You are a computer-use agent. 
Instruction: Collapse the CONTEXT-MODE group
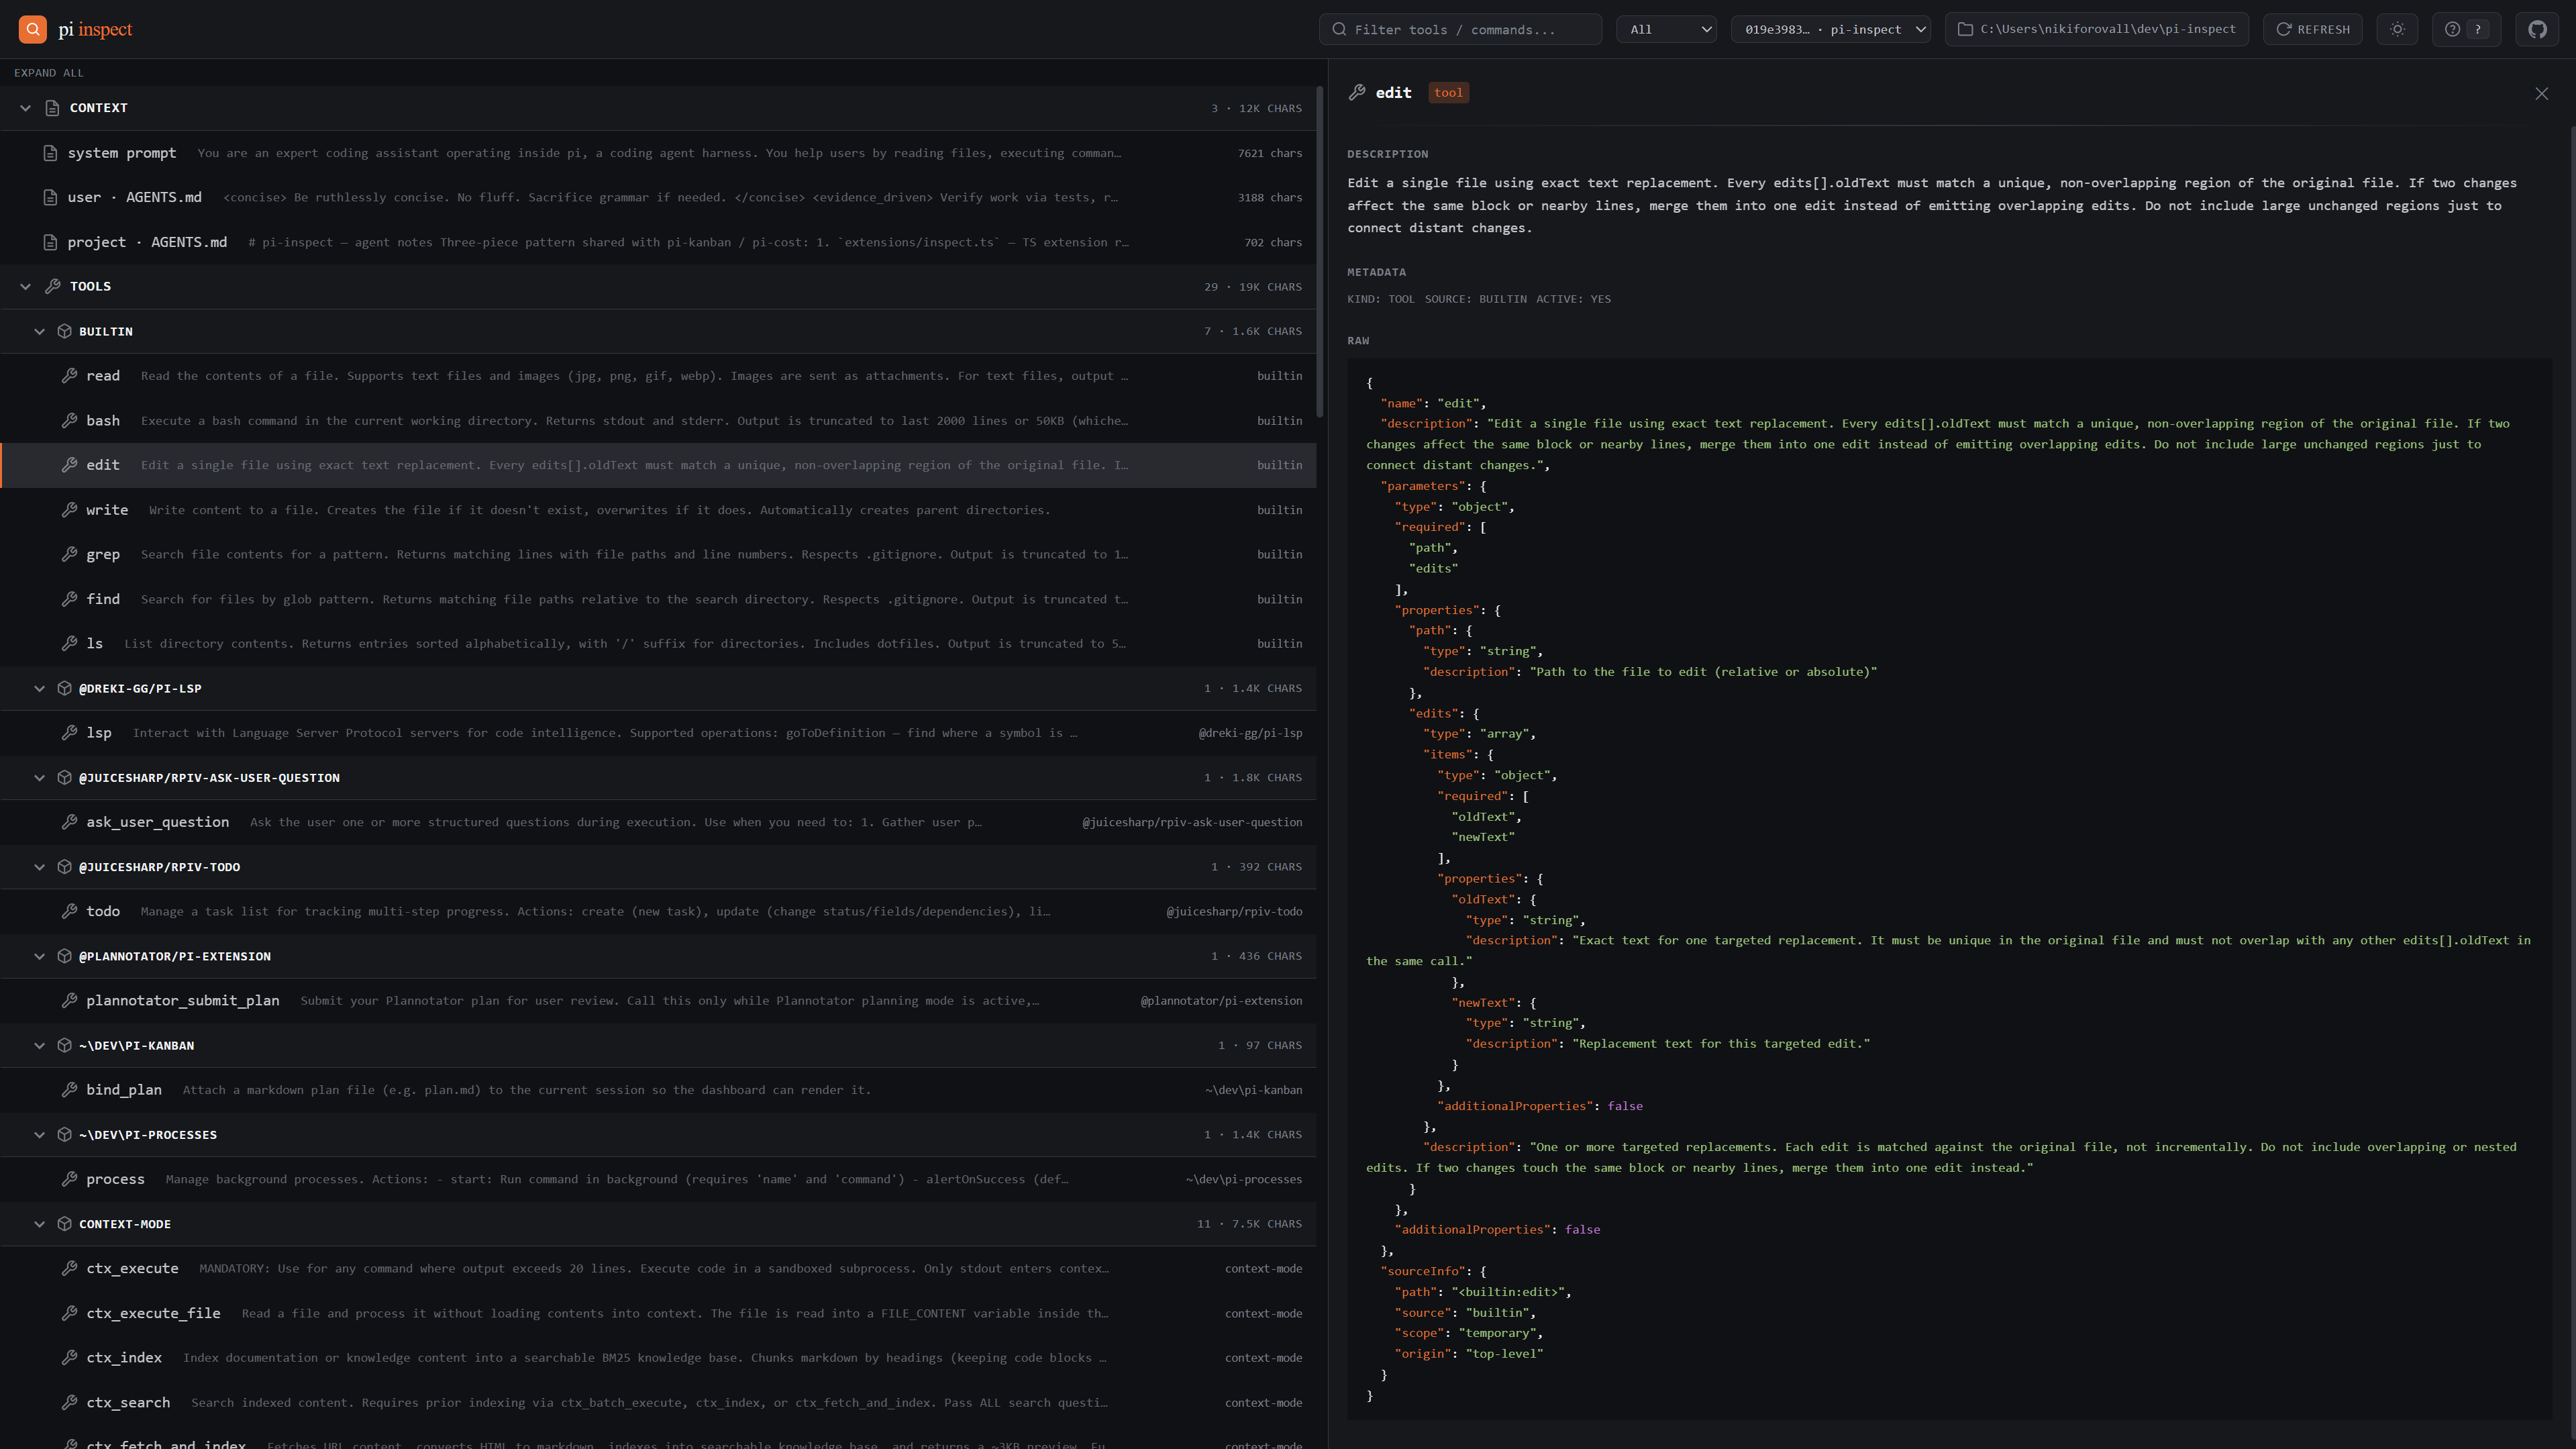pyautogui.click(x=40, y=1224)
